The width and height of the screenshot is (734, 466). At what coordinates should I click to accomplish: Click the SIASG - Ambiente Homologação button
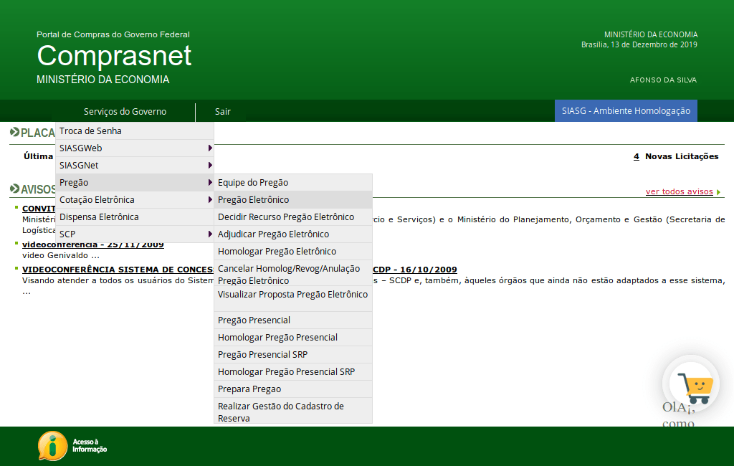pyautogui.click(x=626, y=111)
